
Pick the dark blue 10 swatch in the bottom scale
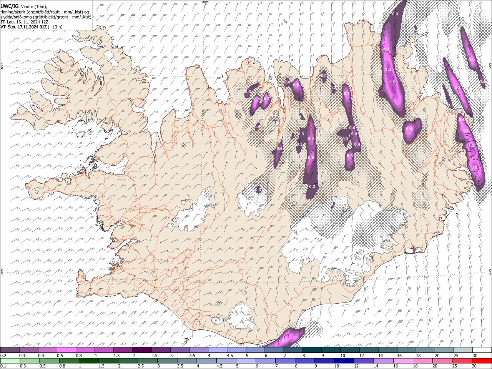[x=344, y=361]
